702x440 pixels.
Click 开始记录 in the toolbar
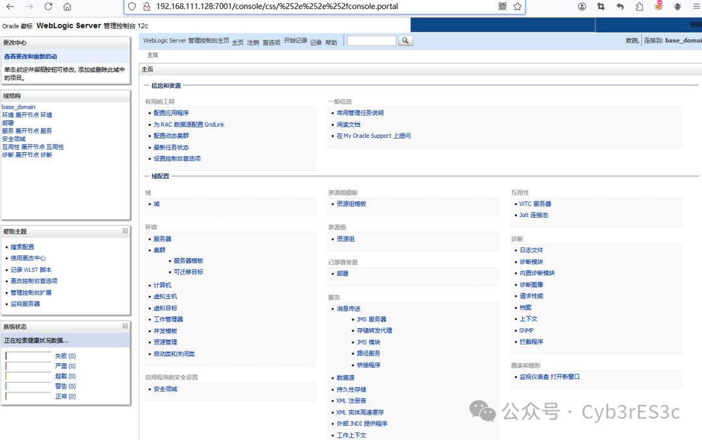pos(296,40)
